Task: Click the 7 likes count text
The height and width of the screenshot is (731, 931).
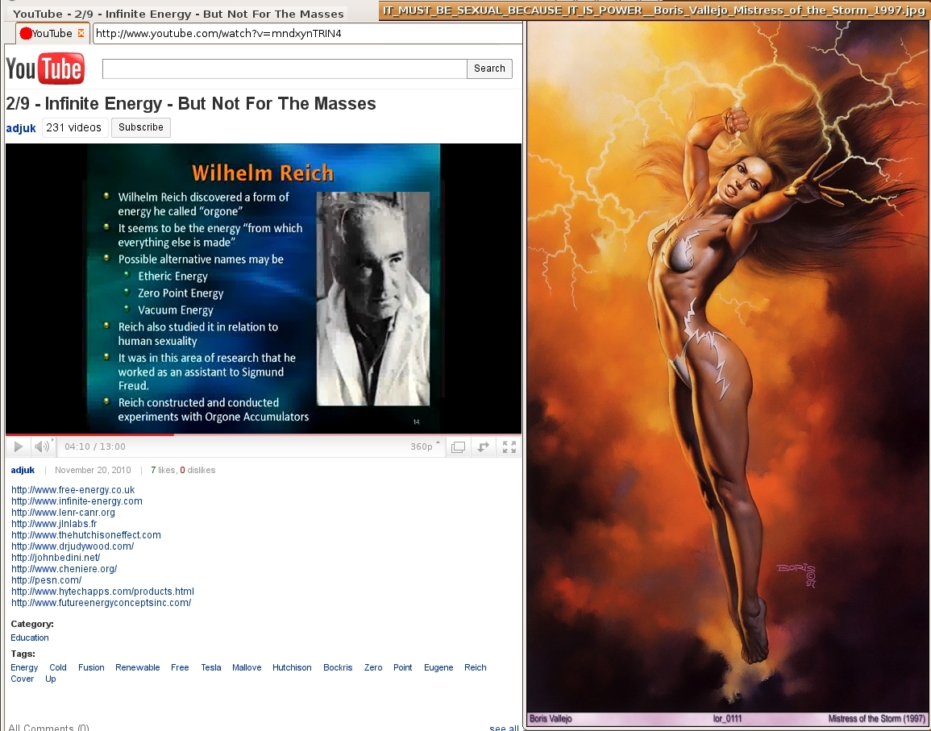Action: tap(163, 470)
